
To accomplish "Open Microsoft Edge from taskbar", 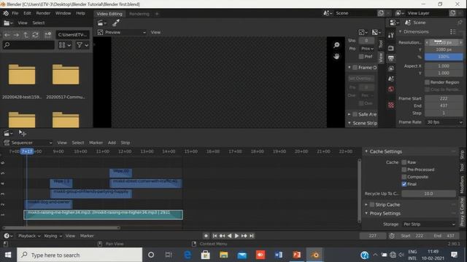I will pos(188,255).
